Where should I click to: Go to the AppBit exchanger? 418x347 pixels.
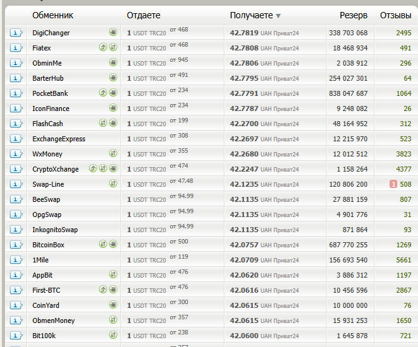42,275
